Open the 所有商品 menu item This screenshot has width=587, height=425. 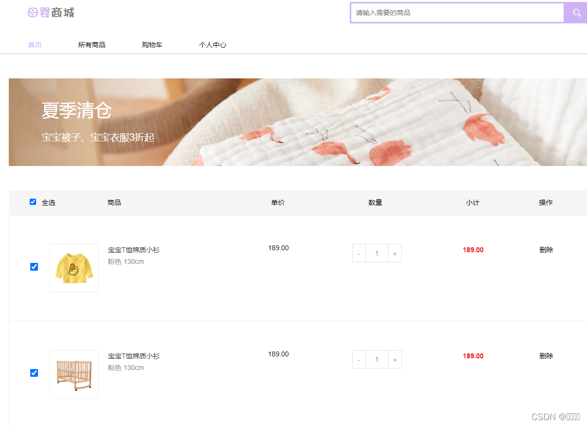click(x=92, y=44)
